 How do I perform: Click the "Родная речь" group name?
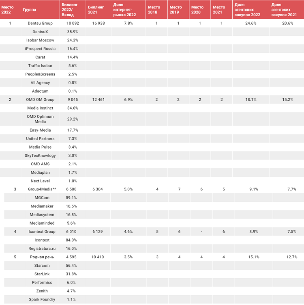tap(42, 257)
